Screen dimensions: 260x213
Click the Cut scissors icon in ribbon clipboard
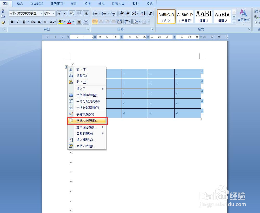point(3,11)
